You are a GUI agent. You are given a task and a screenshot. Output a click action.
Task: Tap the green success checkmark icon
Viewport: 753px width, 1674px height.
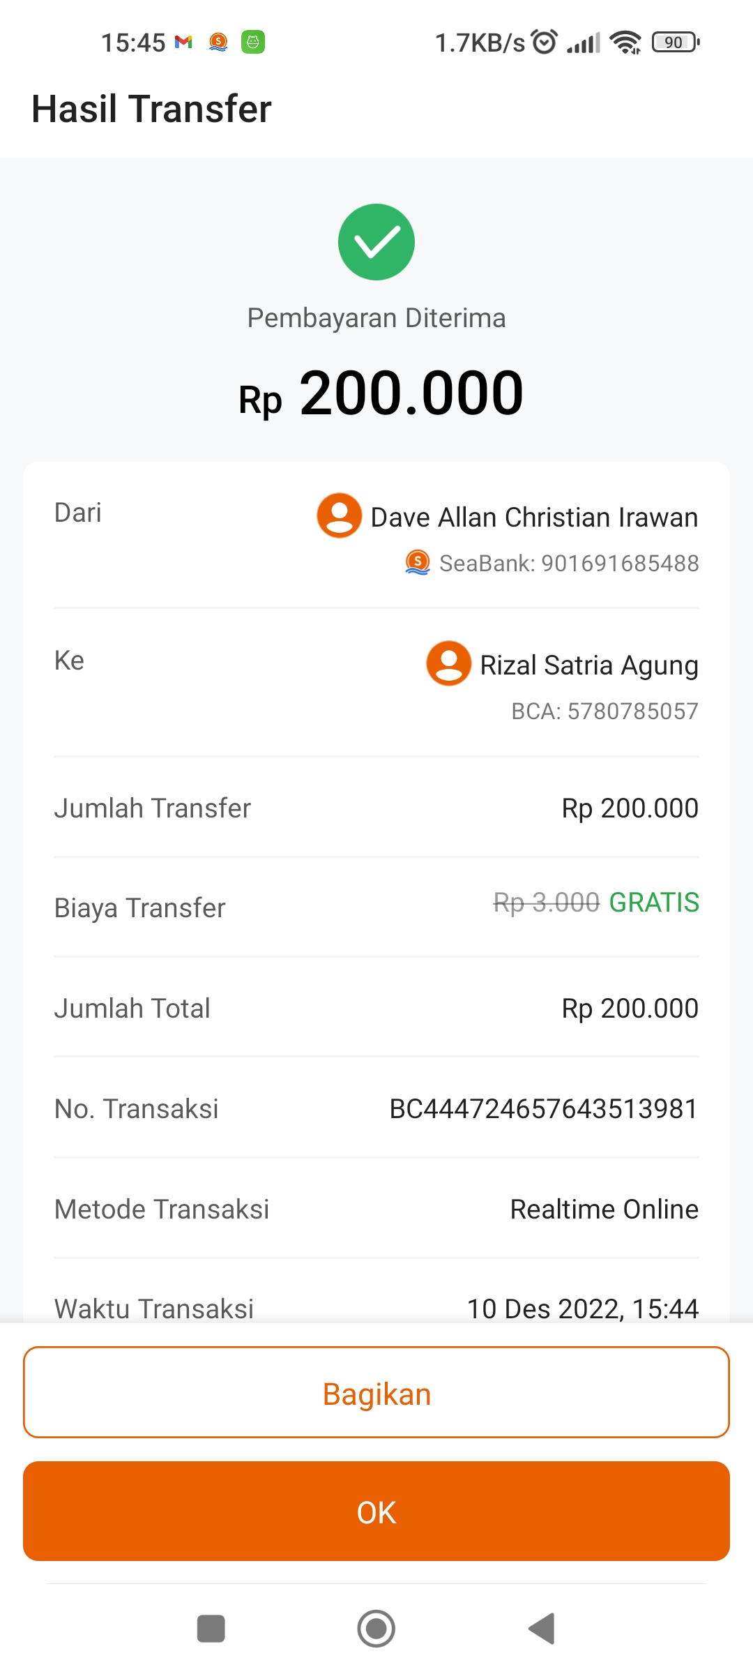[x=376, y=242]
